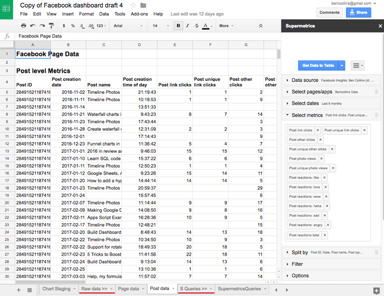Screen dimensions: 384x296
Task: Open number format 123 dropdown
Action: (x=101, y=26)
